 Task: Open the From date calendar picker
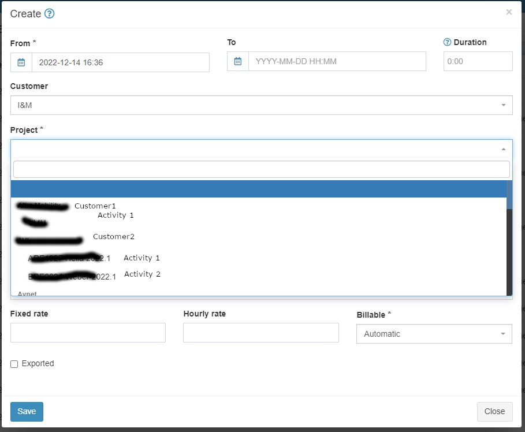21,62
